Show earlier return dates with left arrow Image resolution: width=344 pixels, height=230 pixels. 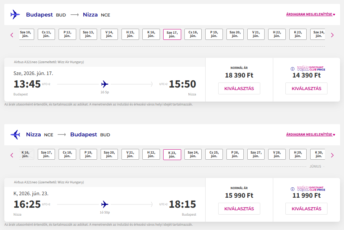(12, 155)
